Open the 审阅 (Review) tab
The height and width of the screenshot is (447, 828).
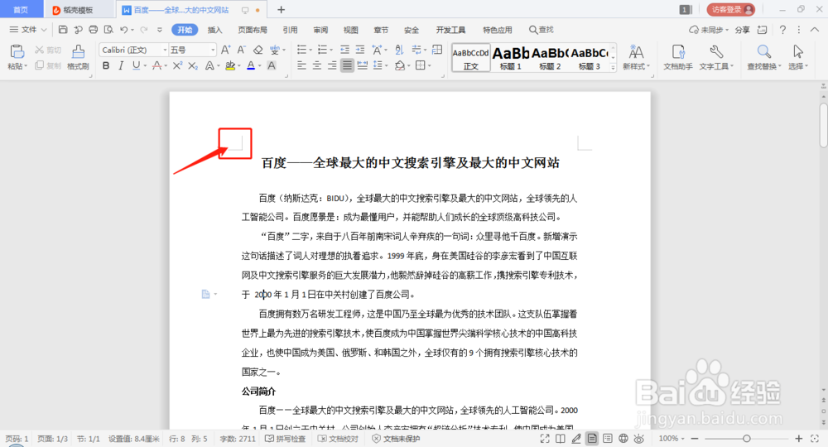pyautogui.click(x=320, y=30)
